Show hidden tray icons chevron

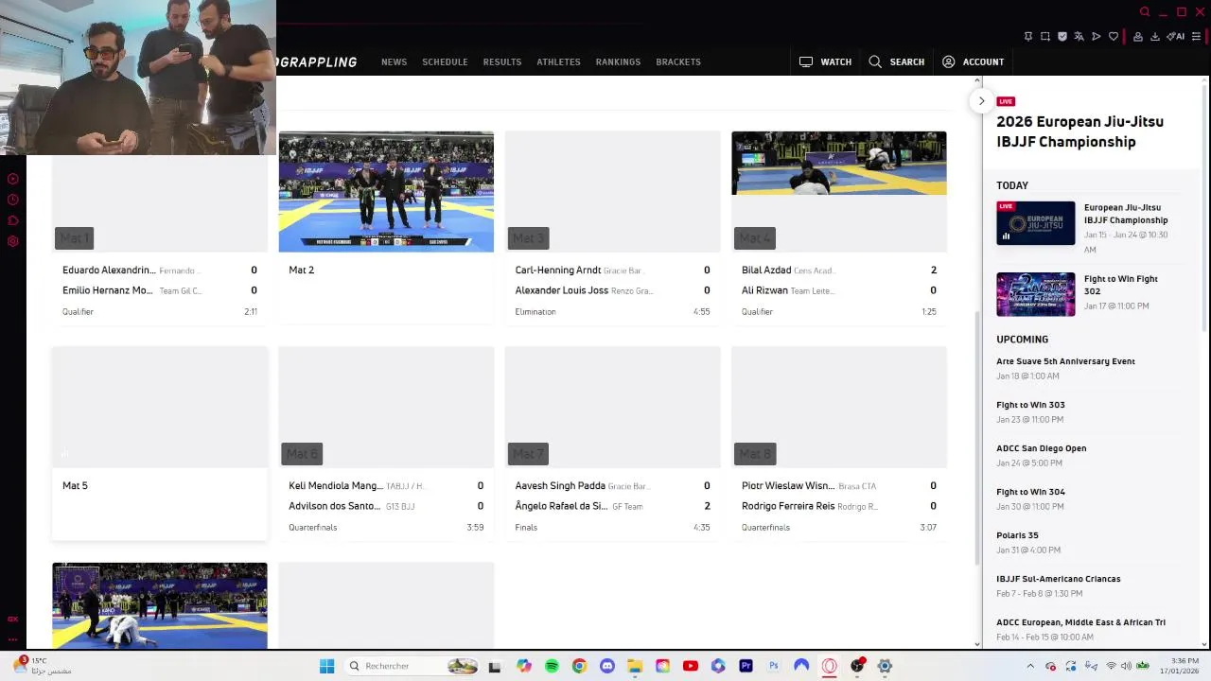[x=1030, y=666]
